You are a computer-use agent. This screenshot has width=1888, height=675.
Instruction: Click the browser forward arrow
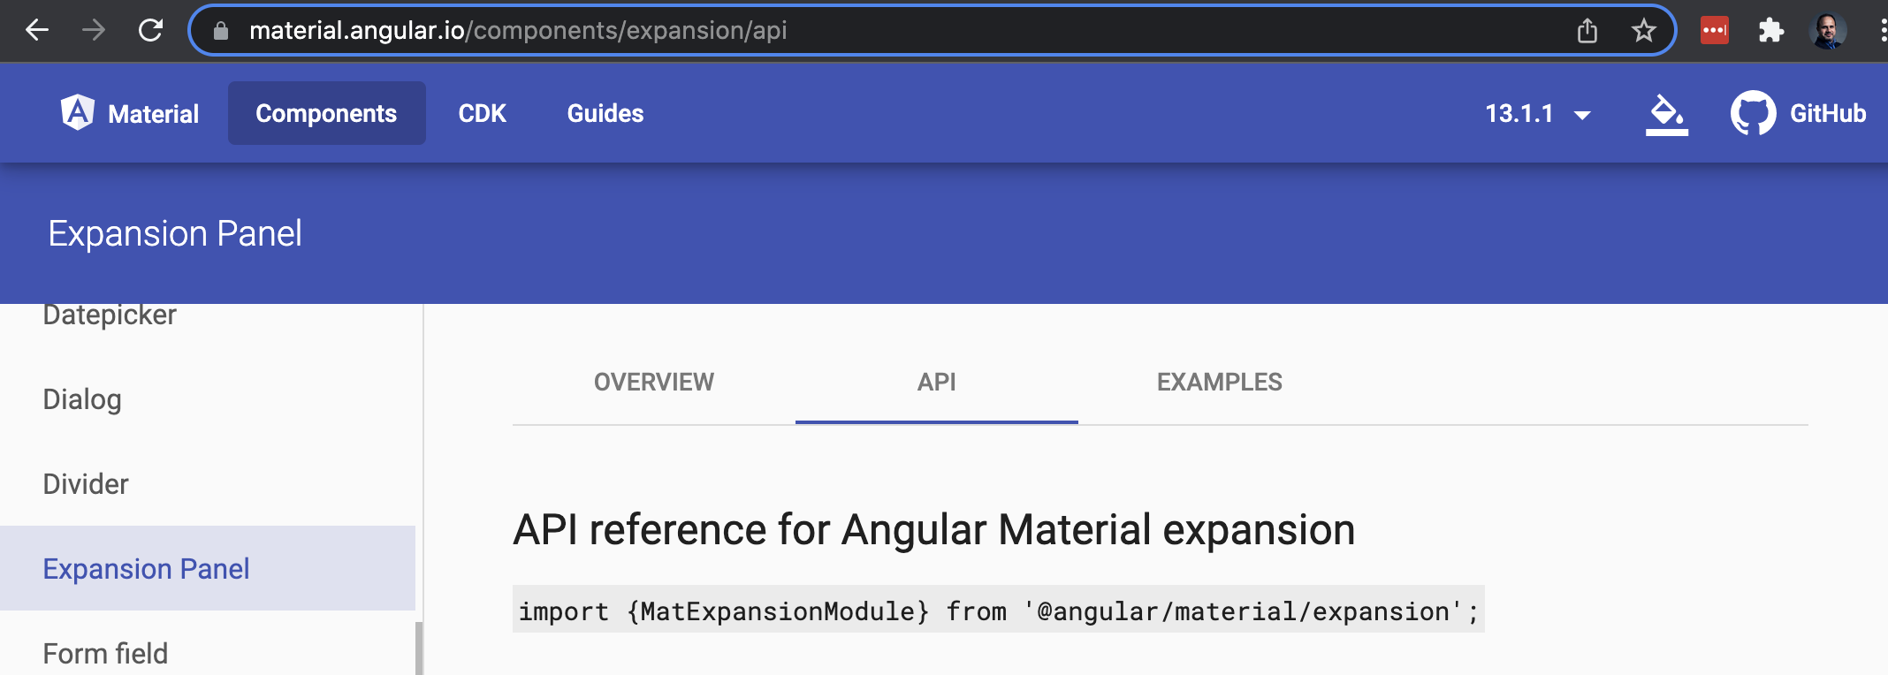[x=94, y=31]
